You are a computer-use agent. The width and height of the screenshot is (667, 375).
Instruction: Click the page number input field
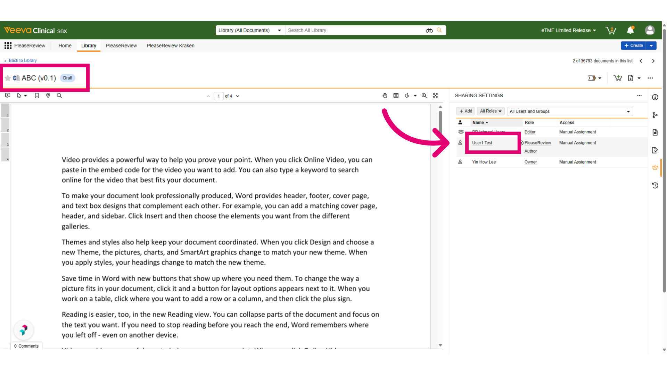click(219, 96)
